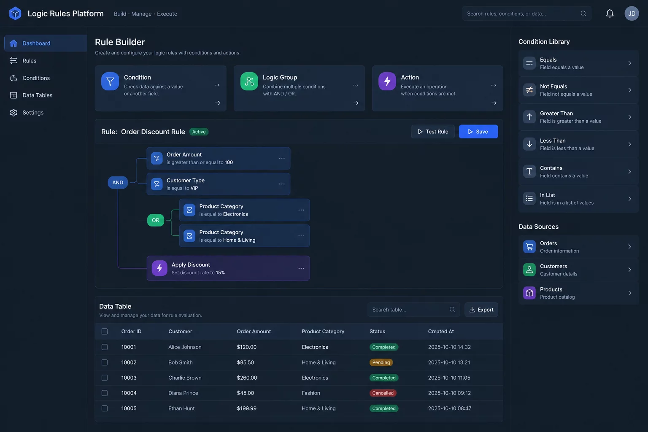This screenshot has width=648, height=432.
Task: Click the Greater Than arrow icon
Action: click(529, 117)
